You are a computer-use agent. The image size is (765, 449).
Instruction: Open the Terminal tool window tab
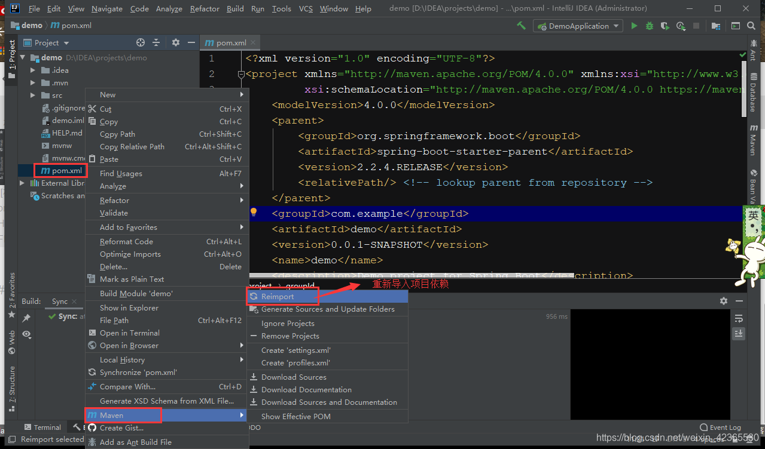coord(42,427)
